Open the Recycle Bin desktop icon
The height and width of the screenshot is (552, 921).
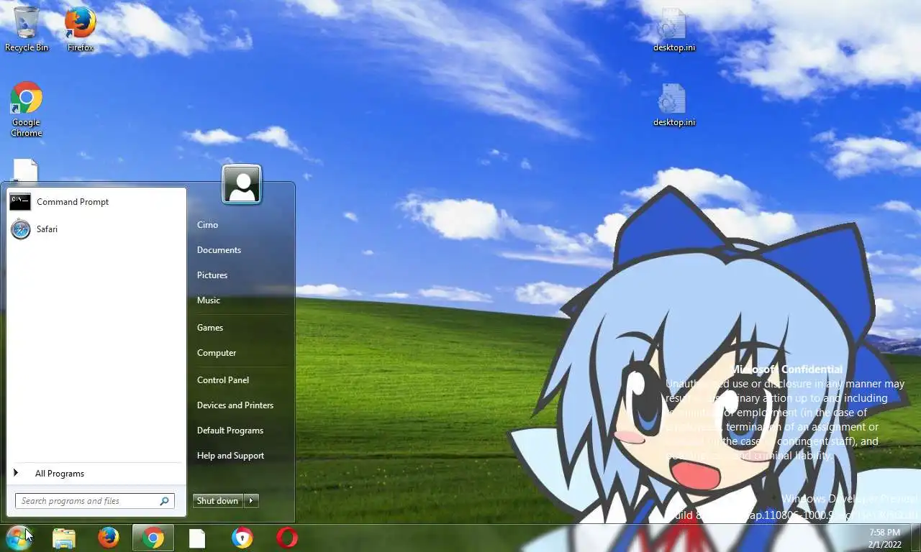click(x=27, y=29)
